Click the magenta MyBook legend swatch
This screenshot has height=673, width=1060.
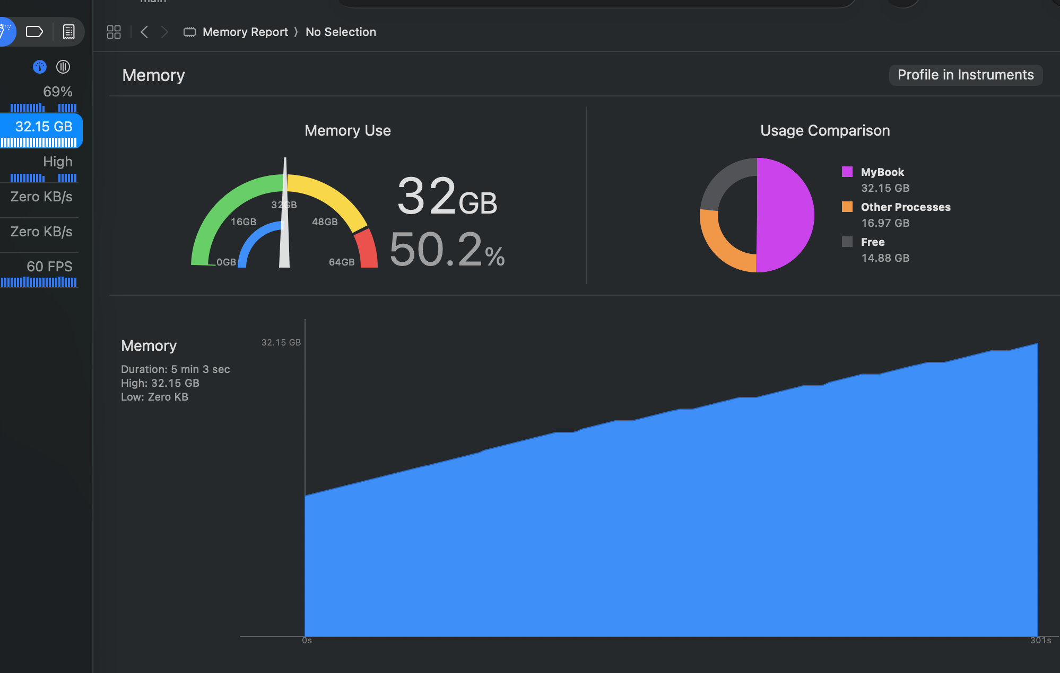point(847,172)
